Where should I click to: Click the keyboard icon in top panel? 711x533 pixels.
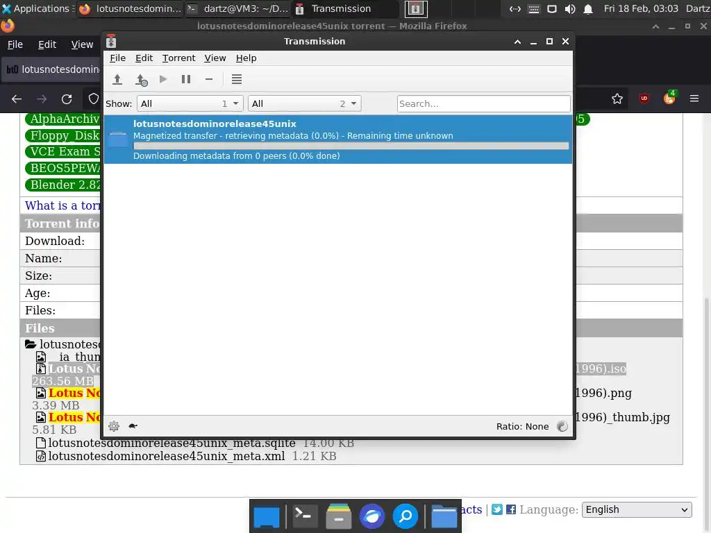(534, 8)
